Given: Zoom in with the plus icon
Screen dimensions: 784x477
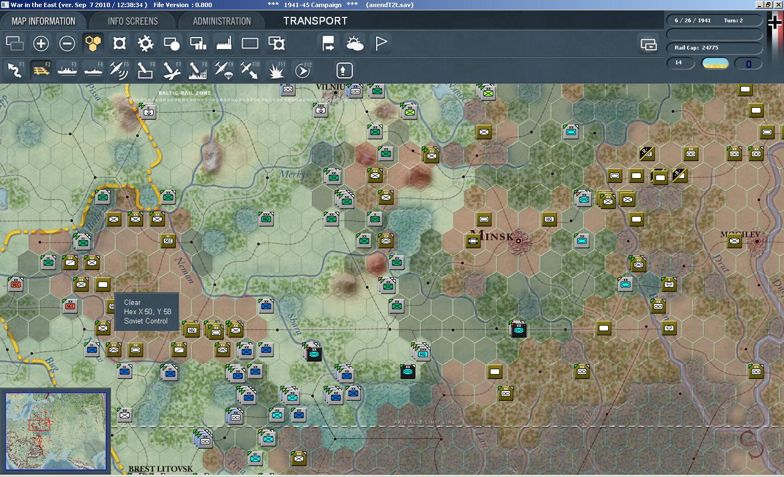Looking at the screenshot, I should tap(41, 44).
